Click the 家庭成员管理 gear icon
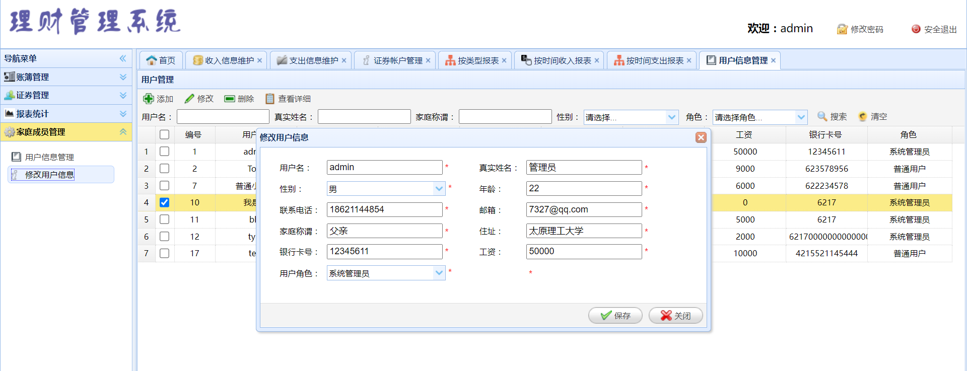 (9, 132)
